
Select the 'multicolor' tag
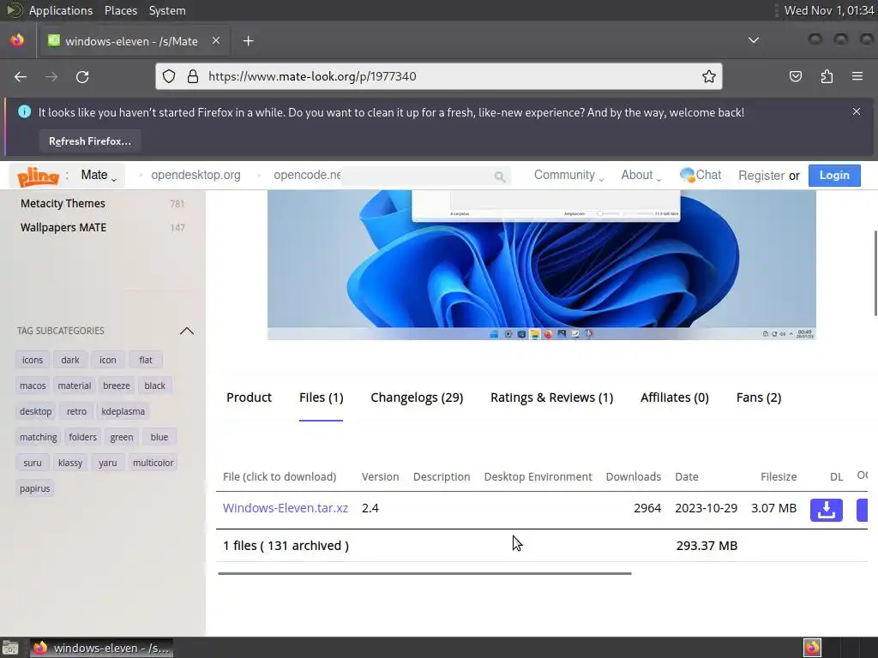pyautogui.click(x=153, y=463)
